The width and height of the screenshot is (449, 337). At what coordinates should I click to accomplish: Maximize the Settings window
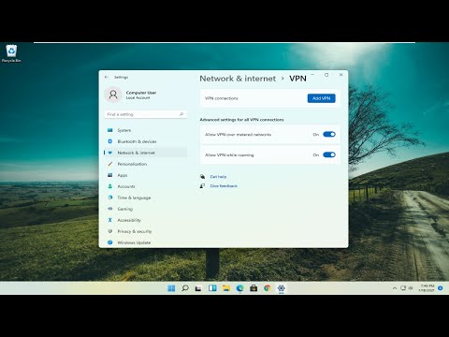326,75
